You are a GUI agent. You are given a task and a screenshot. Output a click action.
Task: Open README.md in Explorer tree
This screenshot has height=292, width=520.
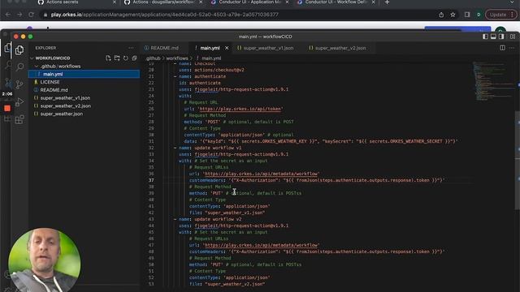click(84, 90)
